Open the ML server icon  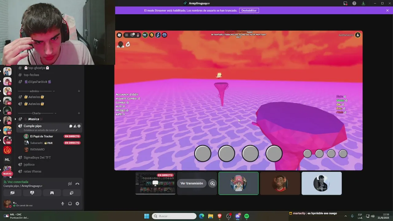pos(7,160)
